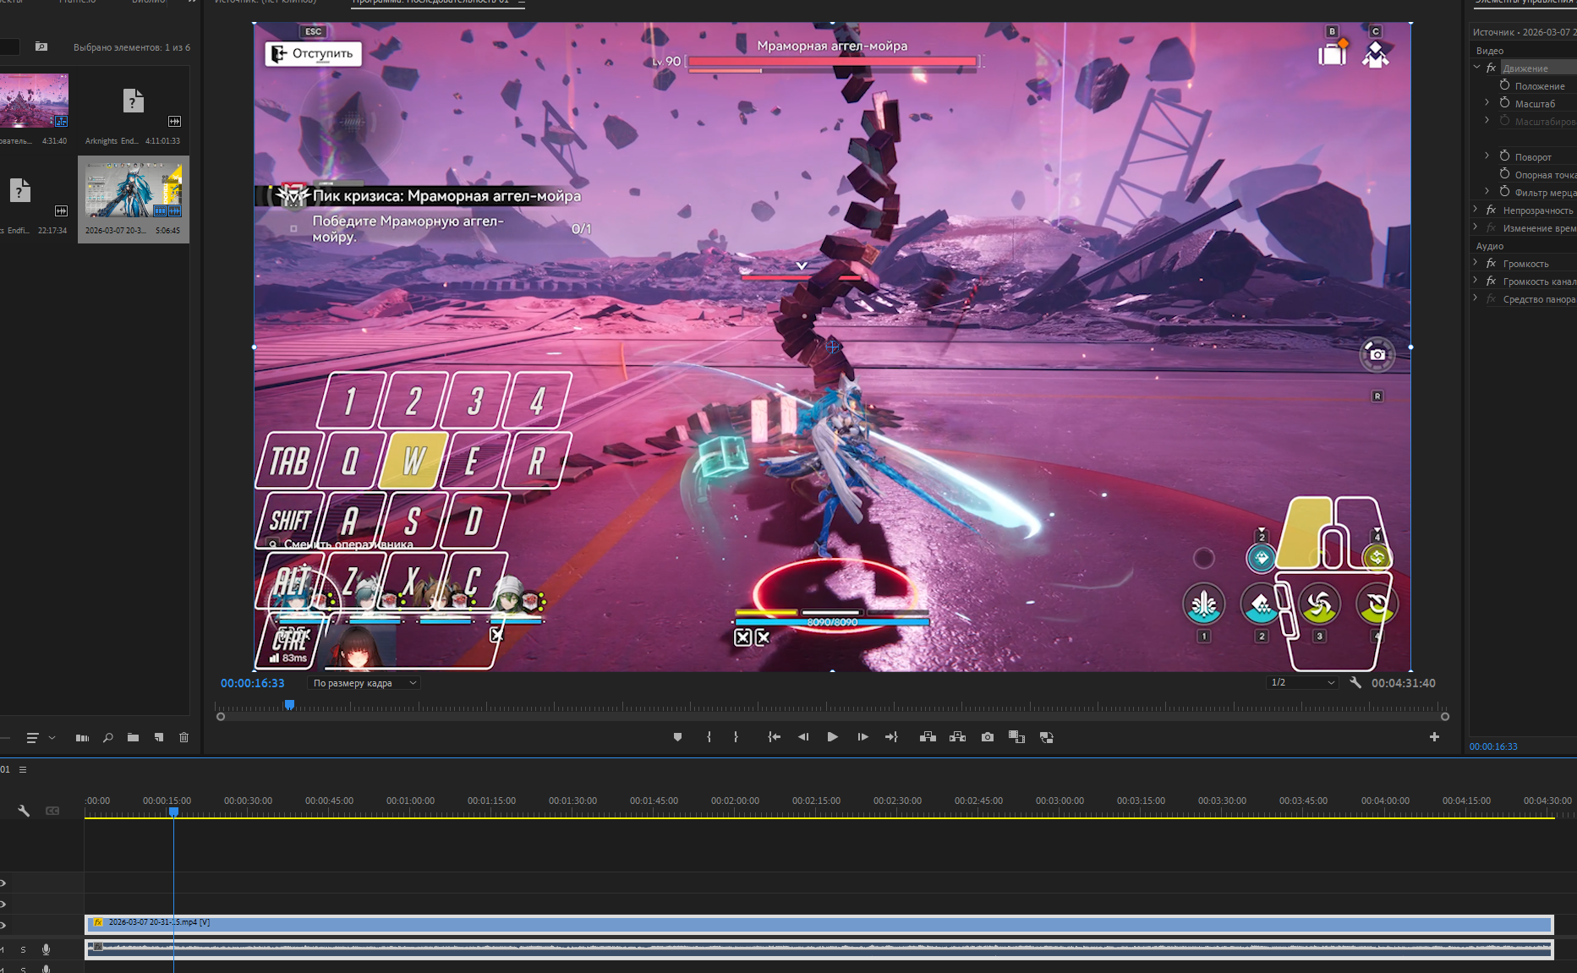The height and width of the screenshot is (973, 1577).
Task: Open timeline display settings wrench
Action: 24,811
